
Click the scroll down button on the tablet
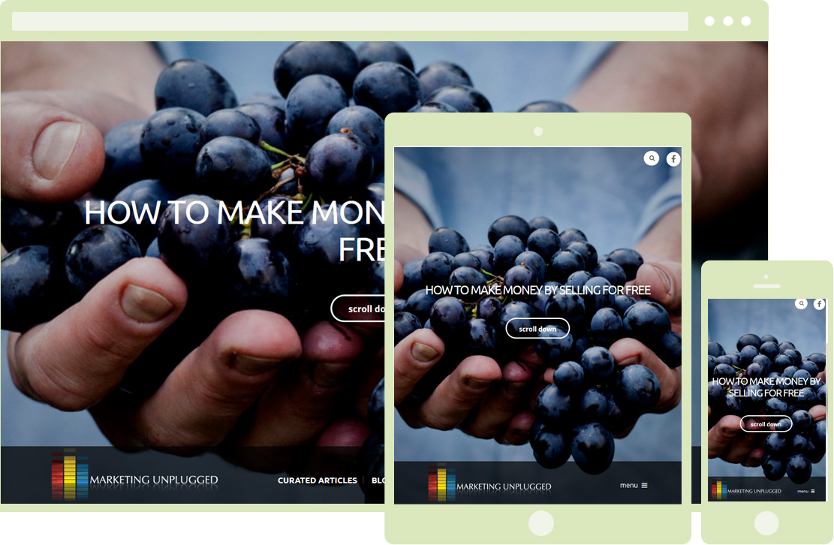pyautogui.click(x=537, y=329)
